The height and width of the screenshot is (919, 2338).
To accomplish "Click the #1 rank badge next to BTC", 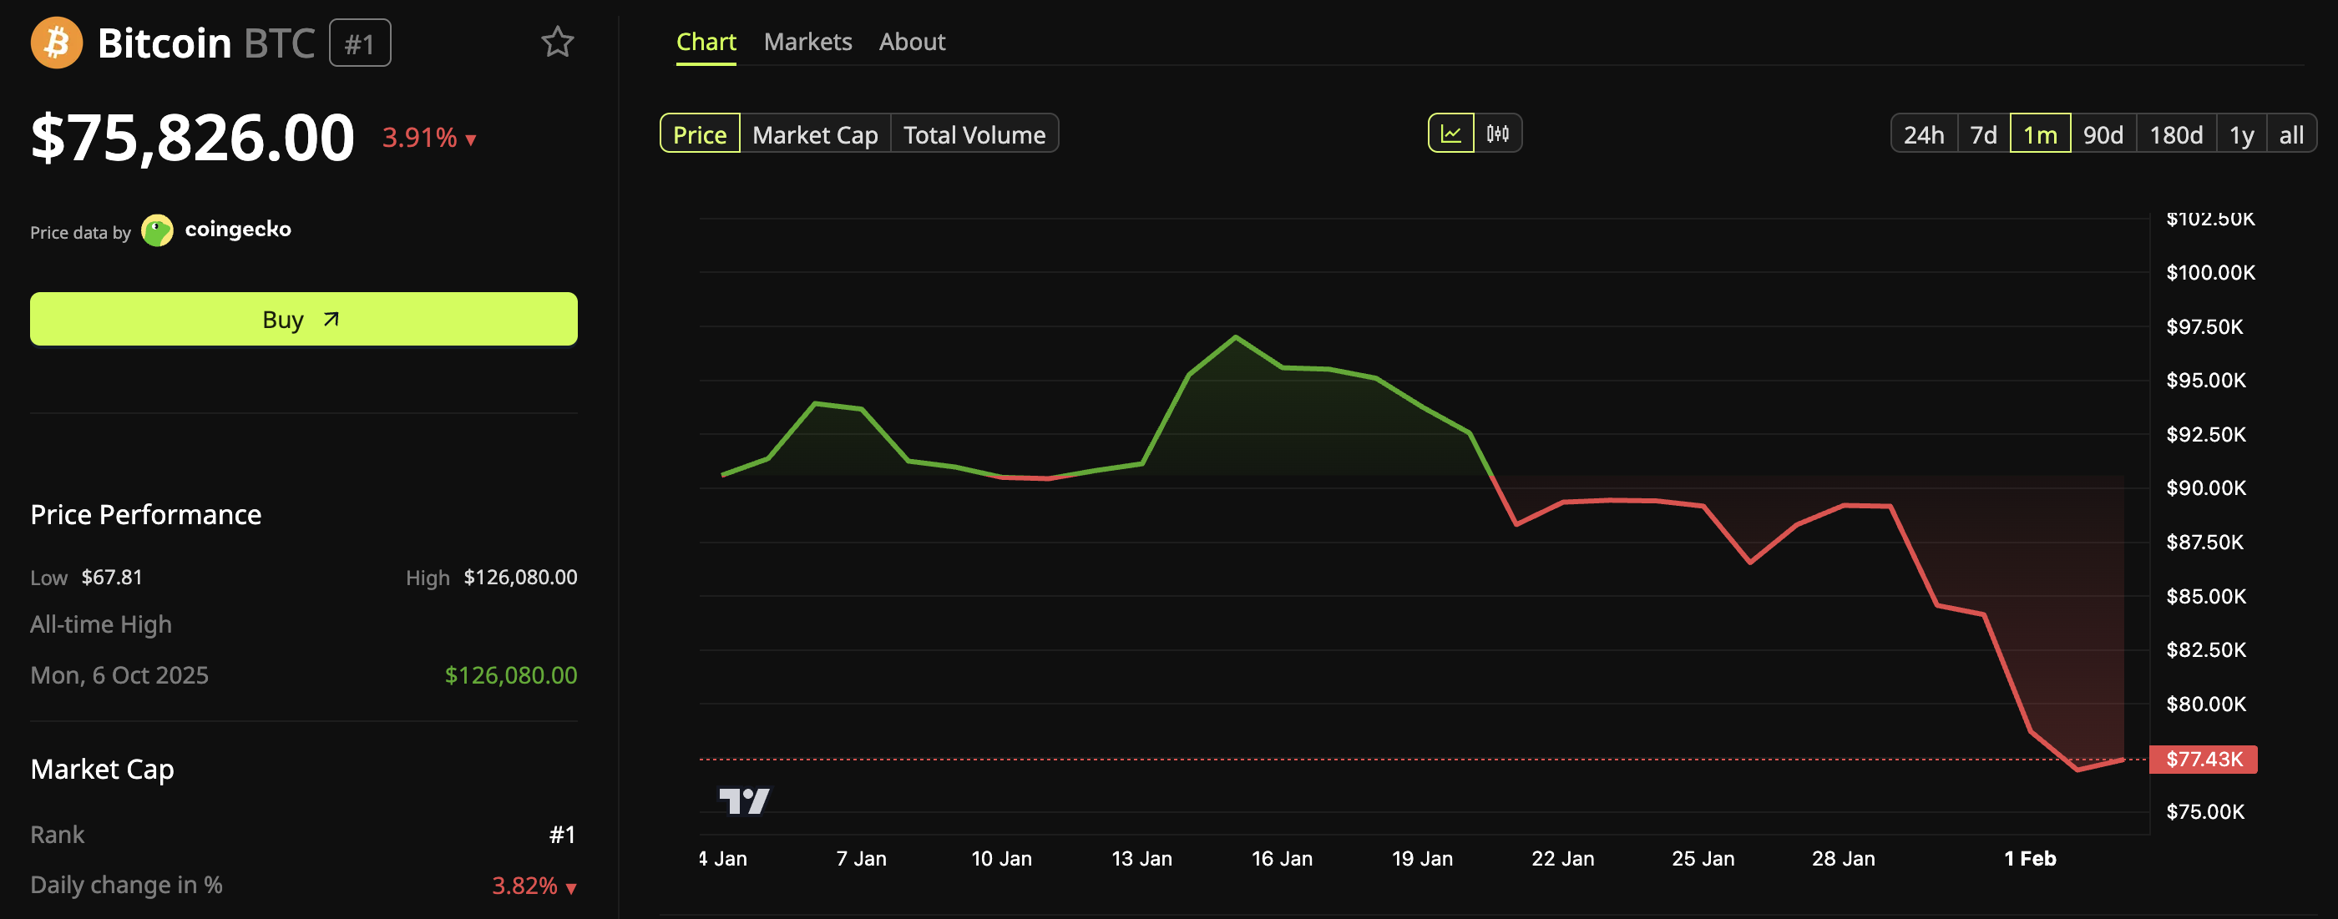I will pyautogui.click(x=359, y=42).
